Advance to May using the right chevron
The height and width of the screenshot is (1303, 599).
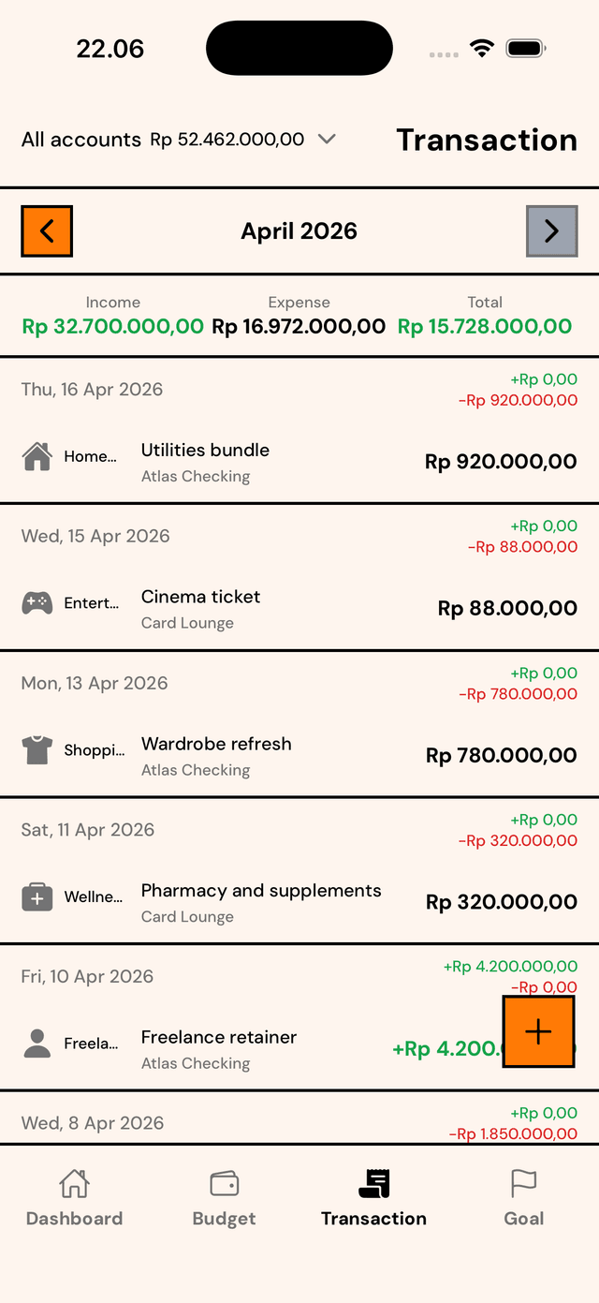(x=552, y=230)
